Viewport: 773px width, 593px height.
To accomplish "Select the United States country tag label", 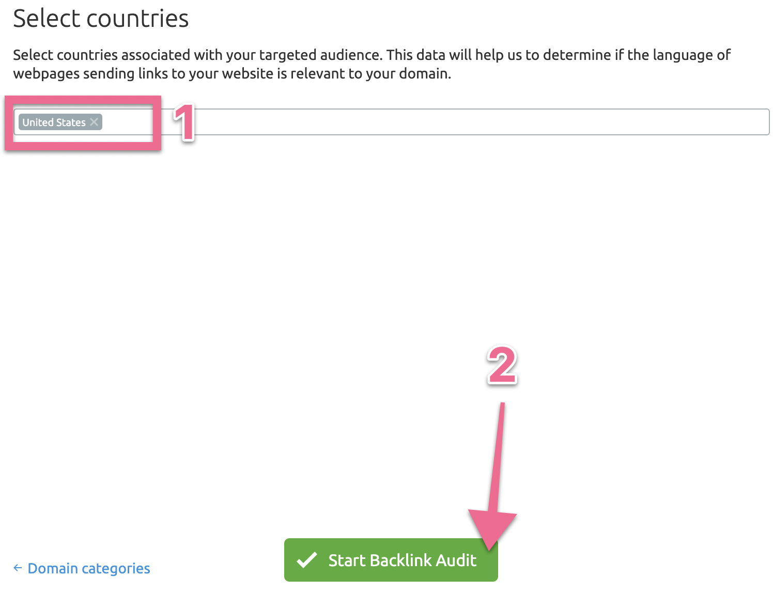I will (54, 122).
